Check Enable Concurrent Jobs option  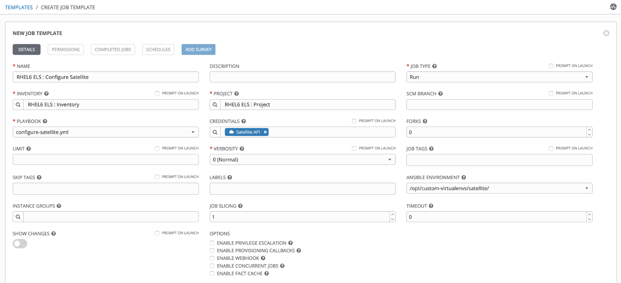(x=212, y=266)
